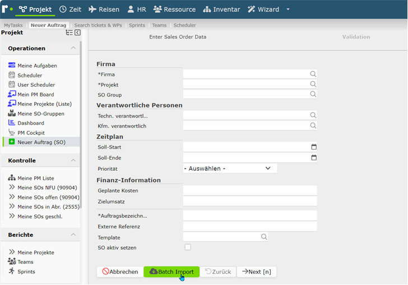Switch to the Sprints tab
Image resolution: width=408 pixels, height=285 pixels.
tap(137, 25)
